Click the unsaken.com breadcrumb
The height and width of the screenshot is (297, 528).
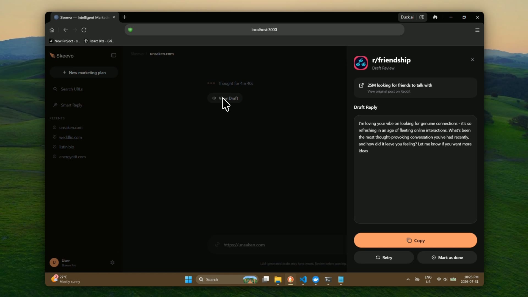[x=162, y=54]
